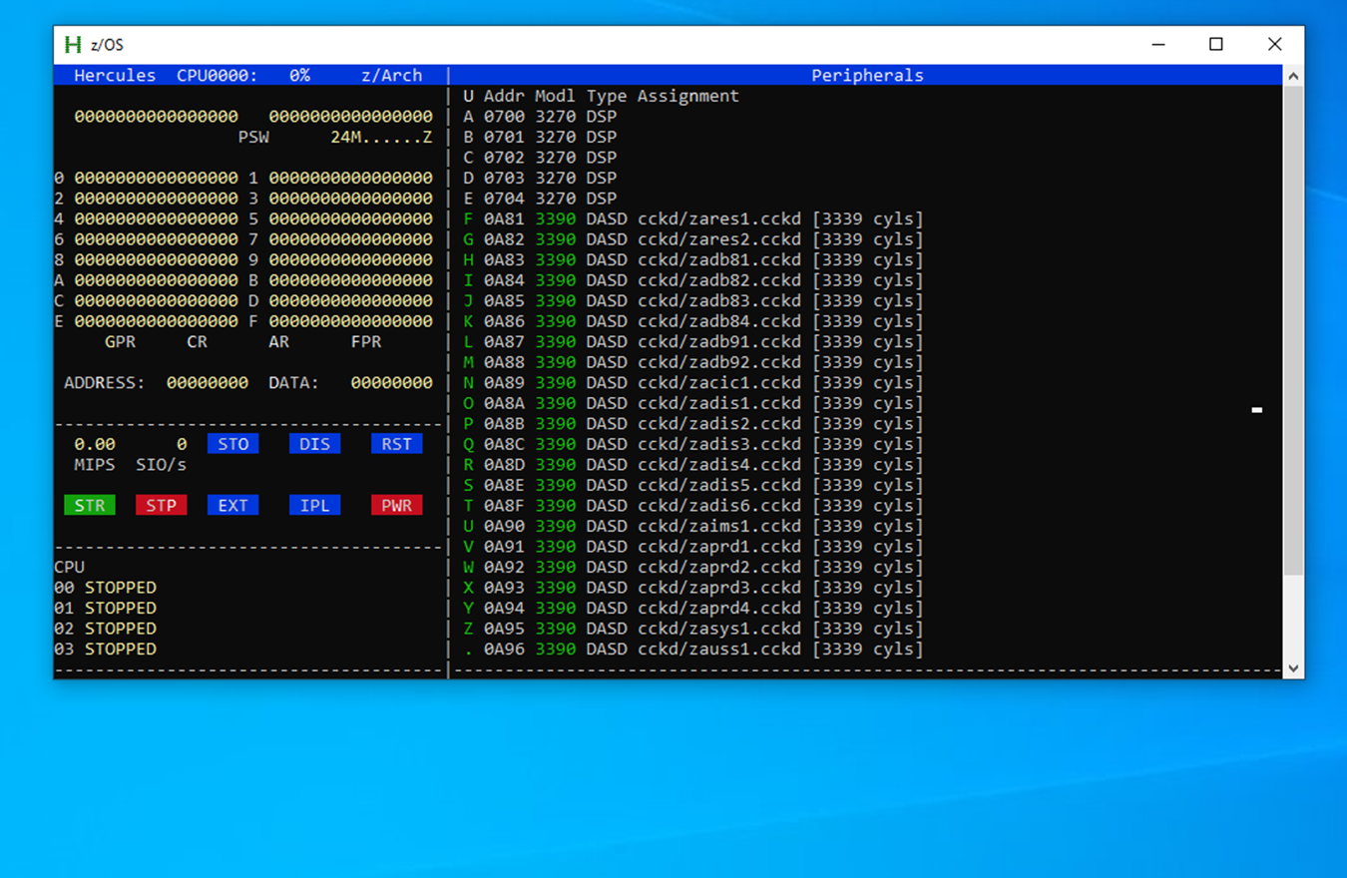The width and height of the screenshot is (1347, 878).
Task: Select the GPR register view label
Action: click(x=120, y=342)
